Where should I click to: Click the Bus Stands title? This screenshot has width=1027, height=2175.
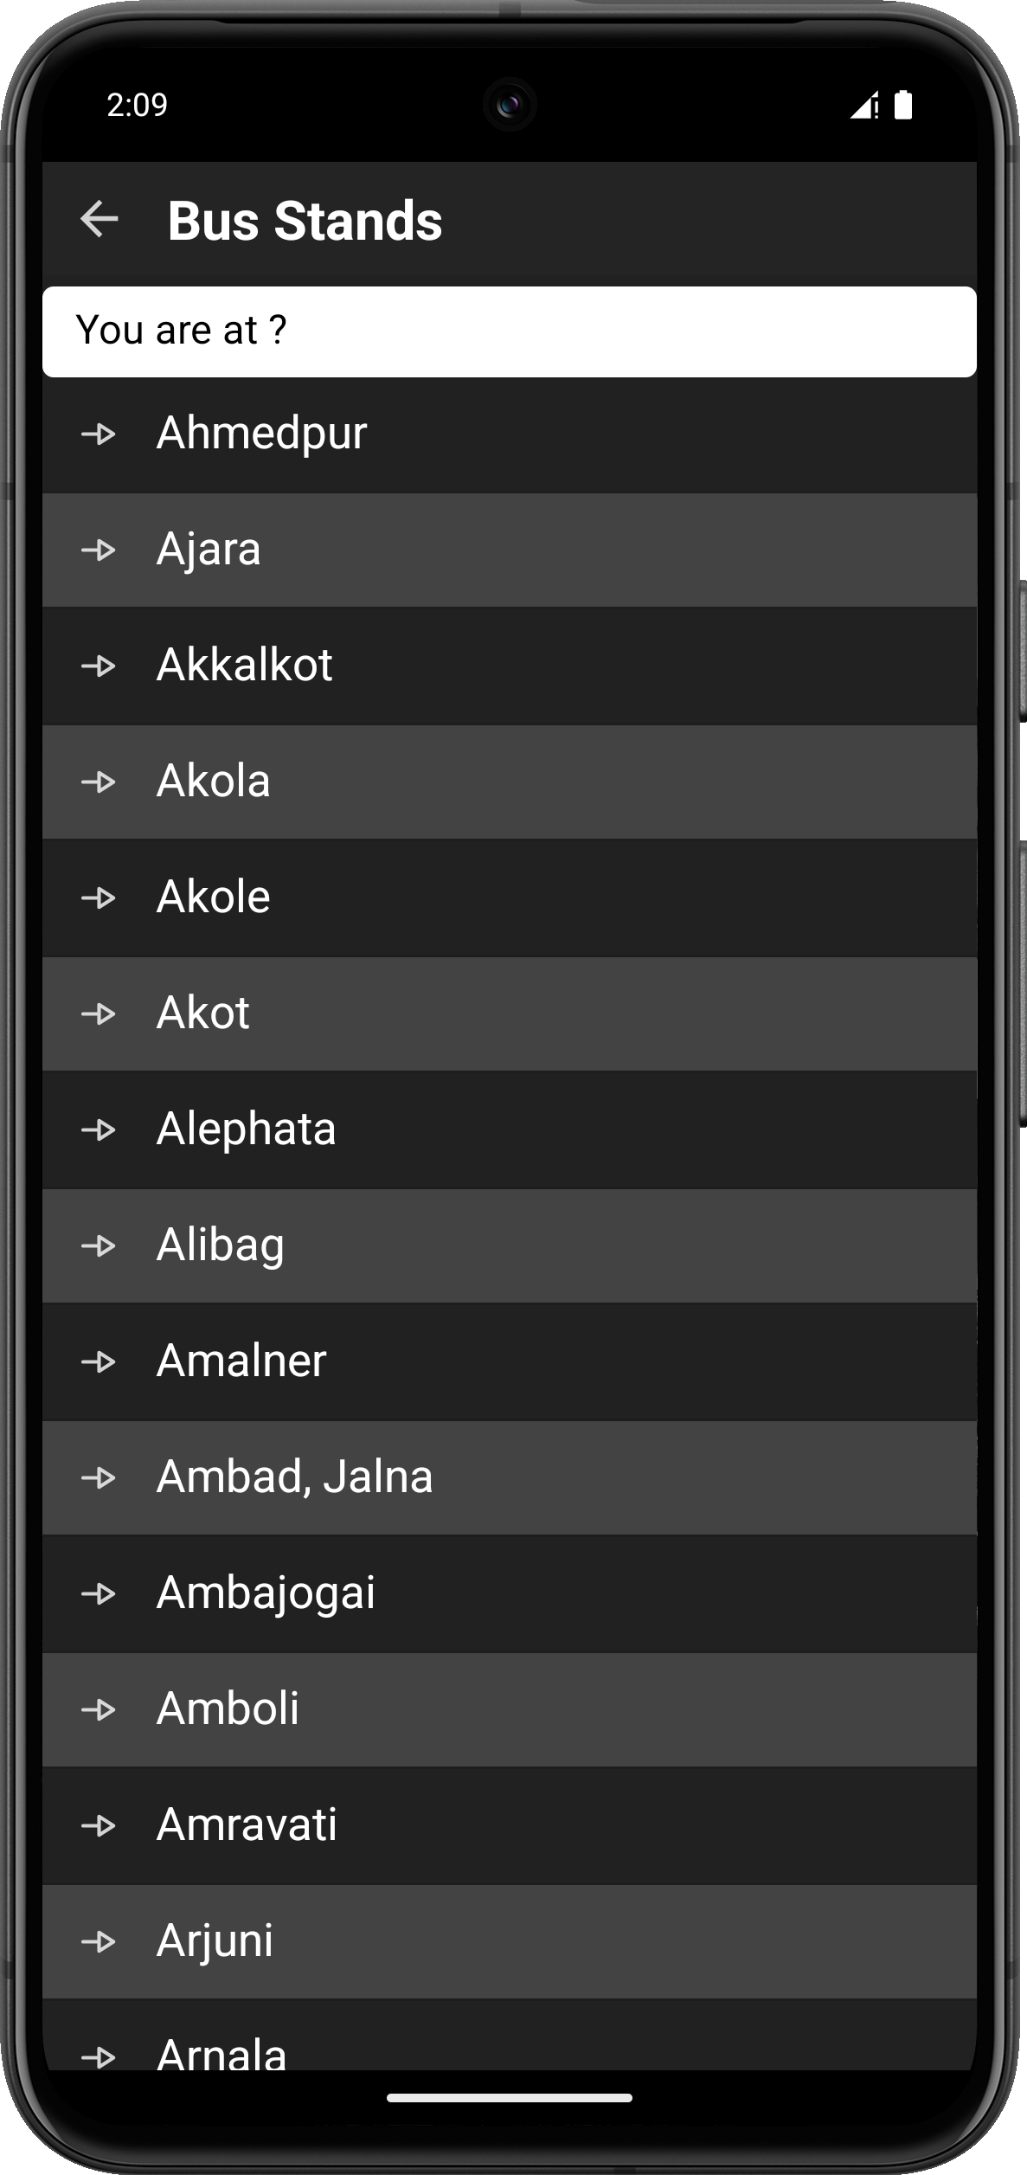point(305,221)
